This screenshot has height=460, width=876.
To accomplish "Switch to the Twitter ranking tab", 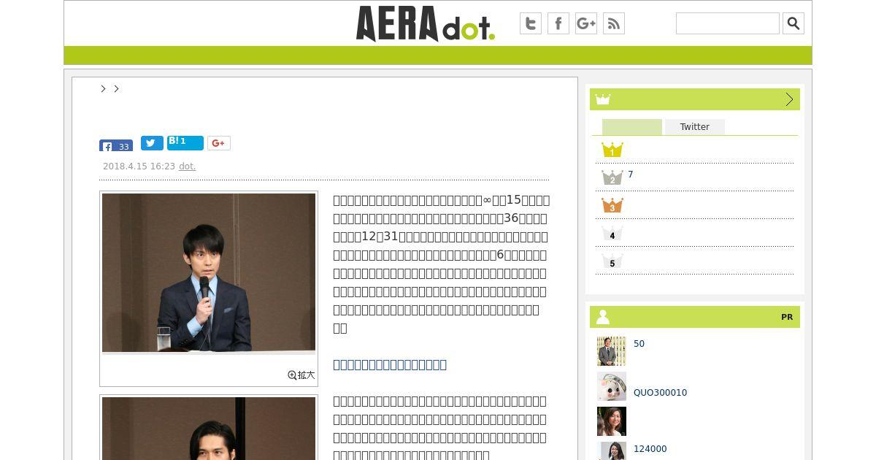I will (694, 127).
